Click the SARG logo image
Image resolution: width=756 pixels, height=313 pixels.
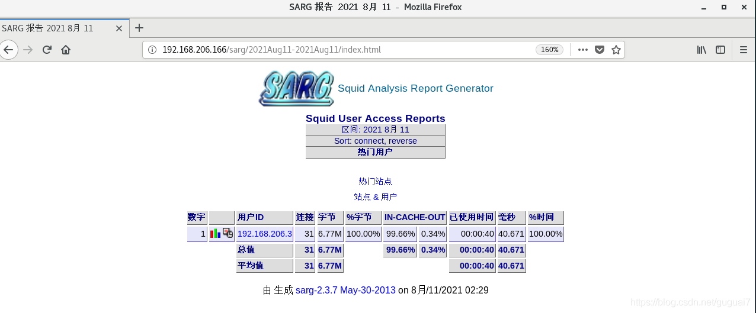click(x=296, y=89)
